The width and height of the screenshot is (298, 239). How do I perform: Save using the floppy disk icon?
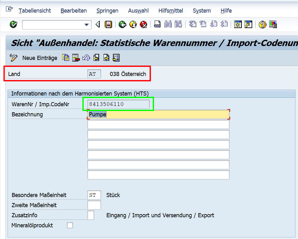[108, 25]
